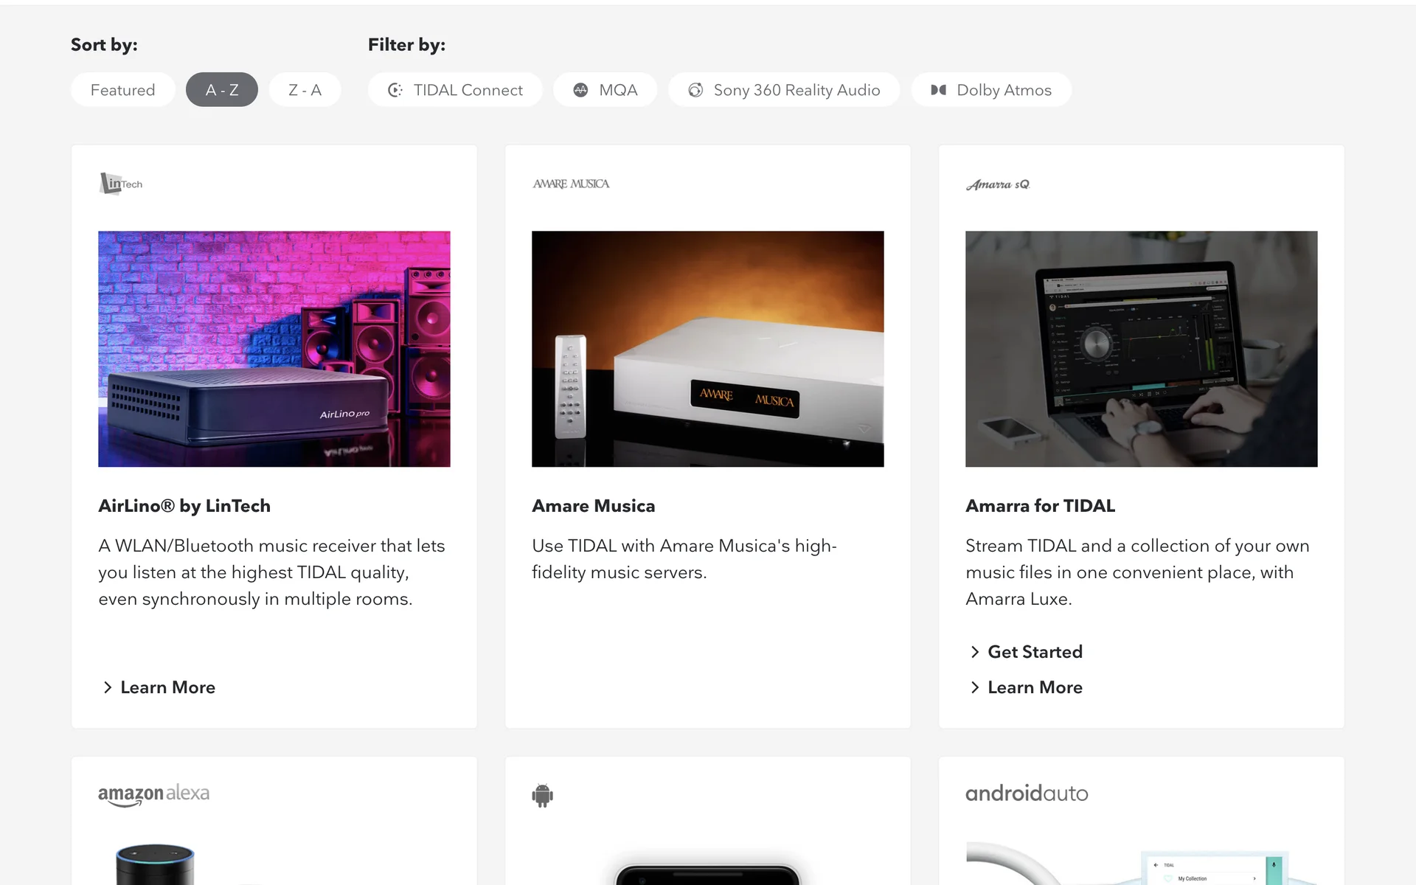Click the Android robot icon
The width and height of the screenshot is (1416, 885).
(542, 795)
